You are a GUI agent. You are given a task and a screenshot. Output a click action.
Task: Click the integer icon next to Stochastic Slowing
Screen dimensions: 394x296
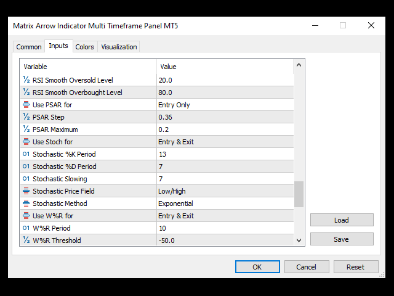pyautogui.click(x=26, y=179)
